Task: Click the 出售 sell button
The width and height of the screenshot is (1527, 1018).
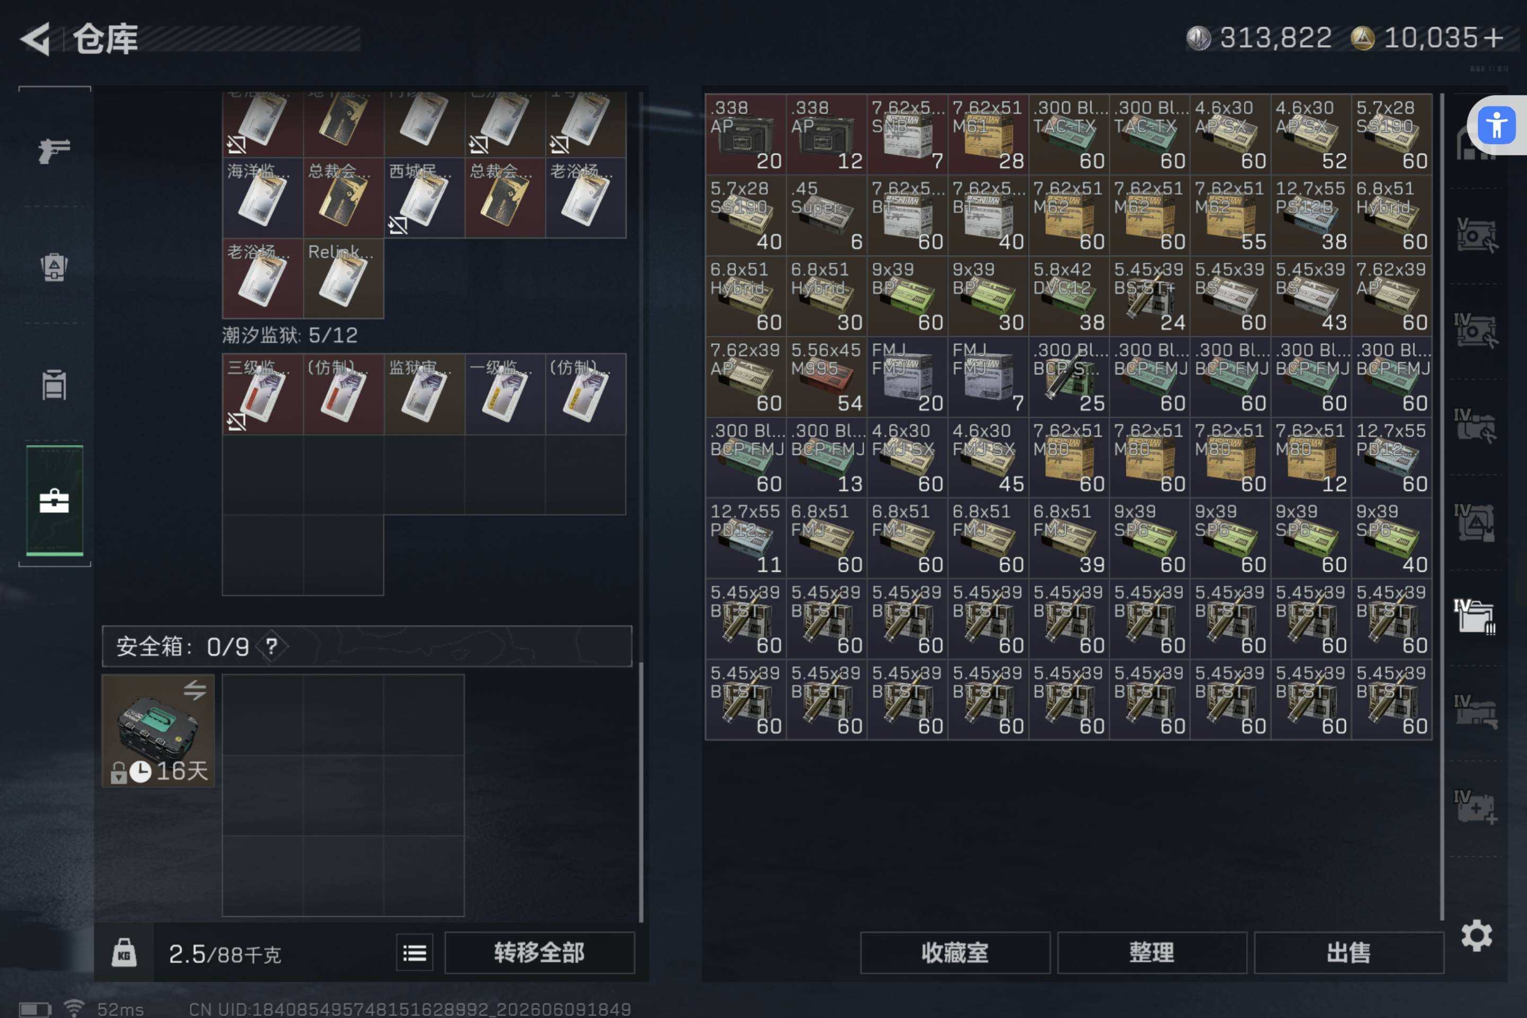Action: pyautogui.click(x=1349, y=952)
